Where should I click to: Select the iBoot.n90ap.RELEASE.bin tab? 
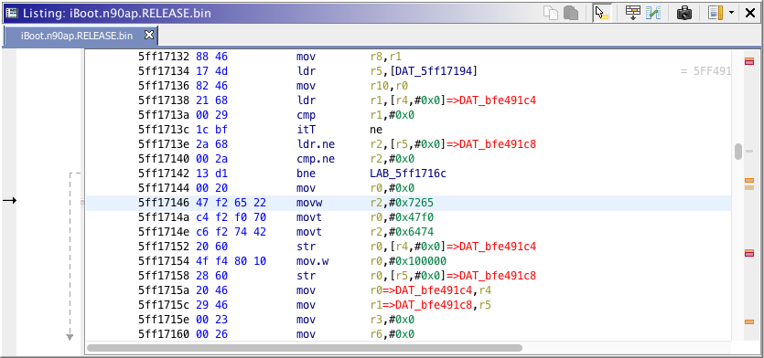tap(77, 36)
